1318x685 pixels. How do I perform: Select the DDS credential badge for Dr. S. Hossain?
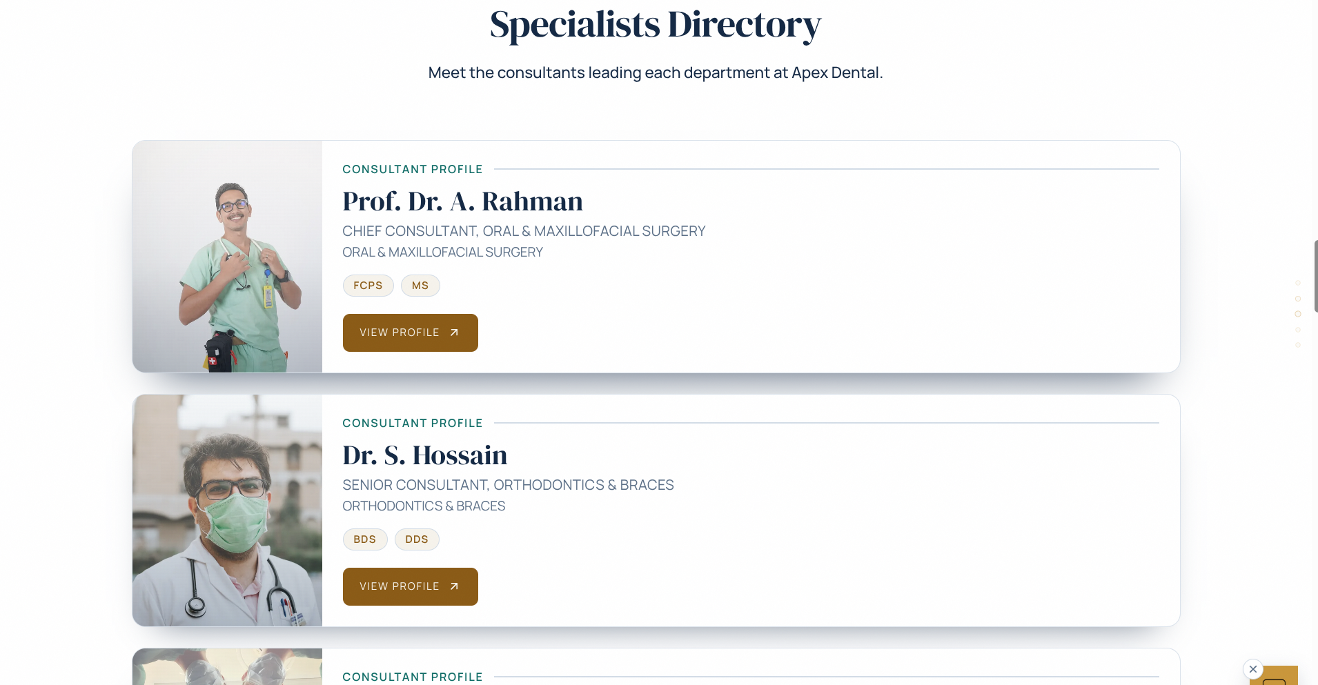(x=417, y=539)
